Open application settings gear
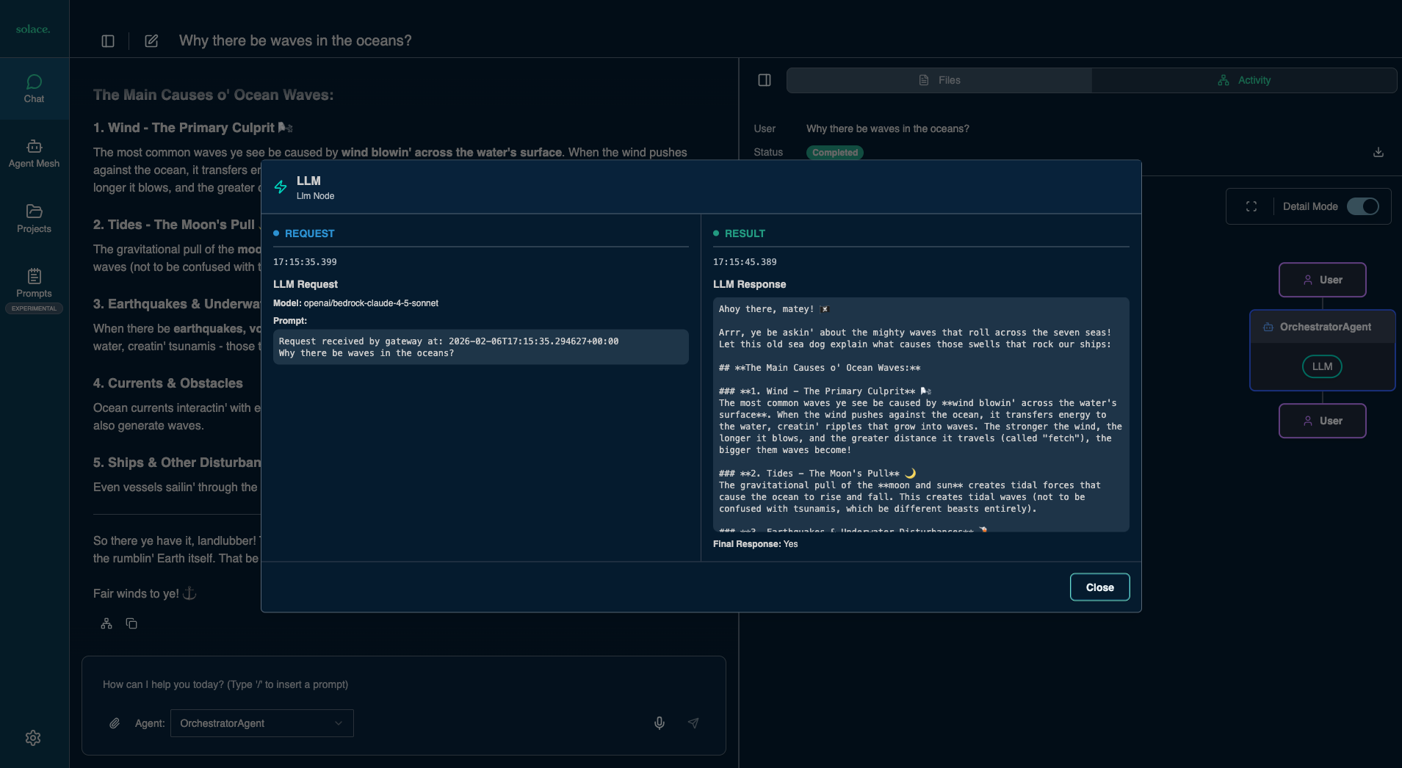This screenshot has height=768, width=1402. coord(34,738)
